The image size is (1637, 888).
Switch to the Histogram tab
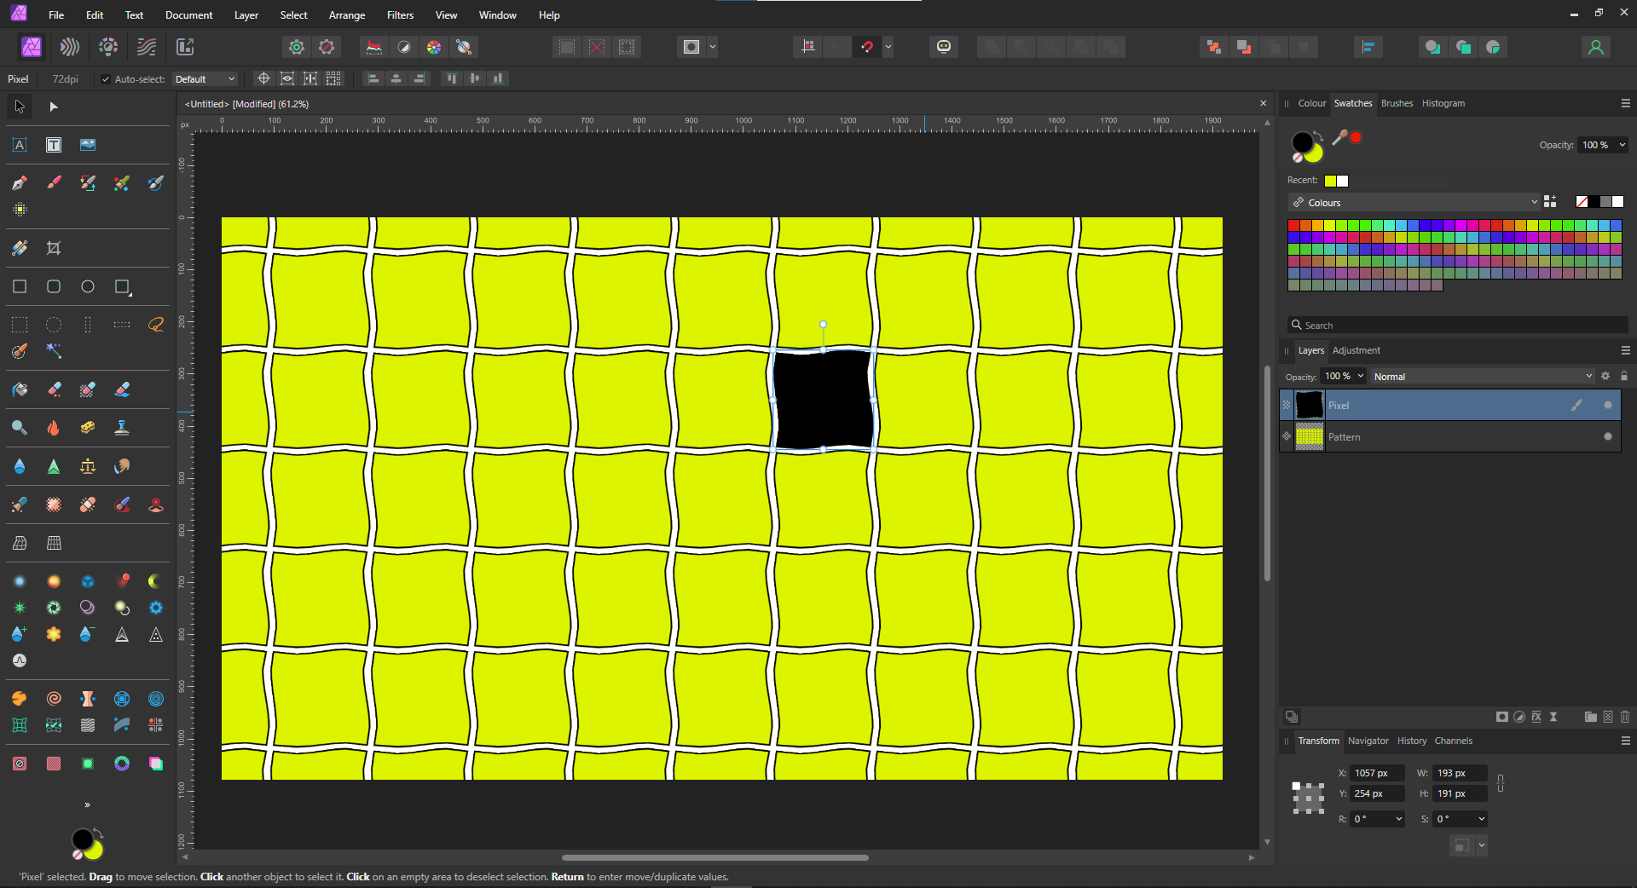(1443, 103)
